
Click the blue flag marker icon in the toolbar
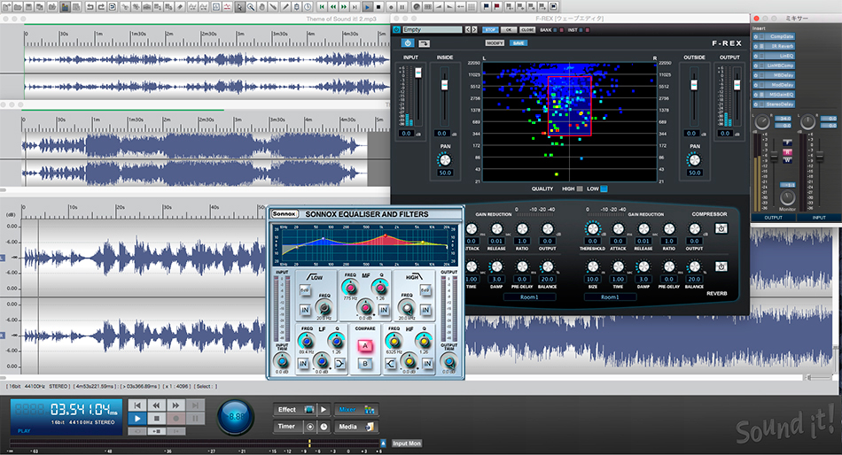click(x=486, y=7)
